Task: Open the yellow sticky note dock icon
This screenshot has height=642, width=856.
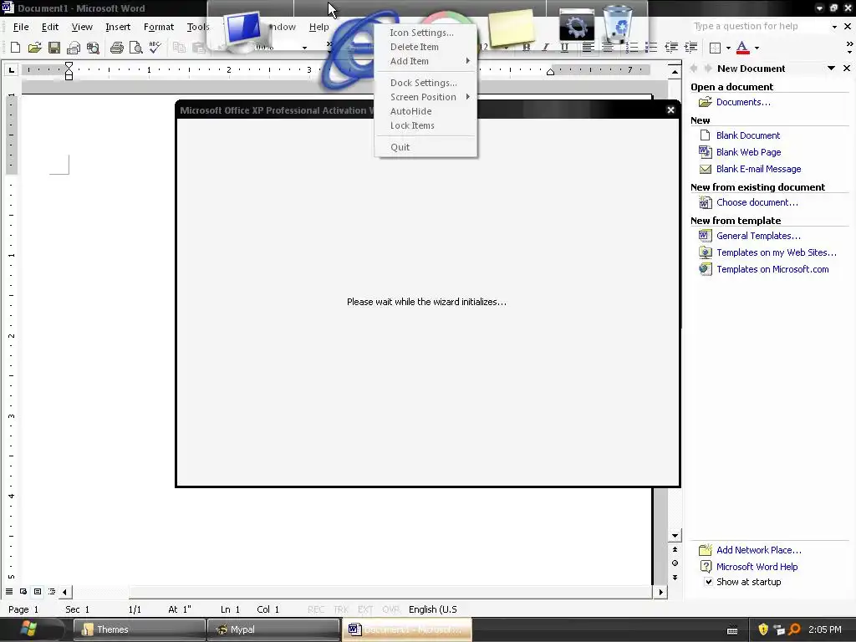Action: [512, 28]
